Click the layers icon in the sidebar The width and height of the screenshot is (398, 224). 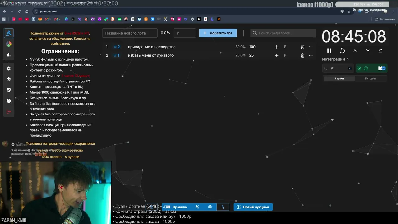click(9, 79)
